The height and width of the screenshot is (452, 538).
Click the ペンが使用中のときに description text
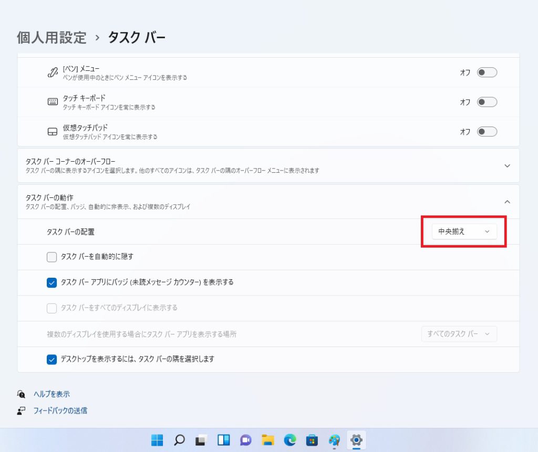pyautogui.click(x=125, y=78)
